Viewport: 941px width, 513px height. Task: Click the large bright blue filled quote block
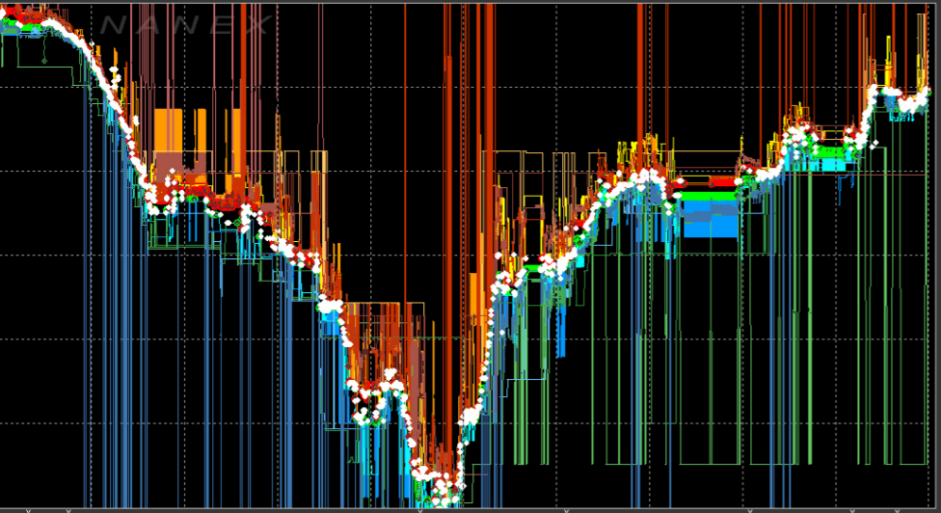point(711,218)
